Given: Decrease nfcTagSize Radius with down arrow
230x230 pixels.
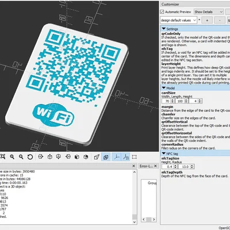Looking at the screenshot, I should click(x=192, y=168).
